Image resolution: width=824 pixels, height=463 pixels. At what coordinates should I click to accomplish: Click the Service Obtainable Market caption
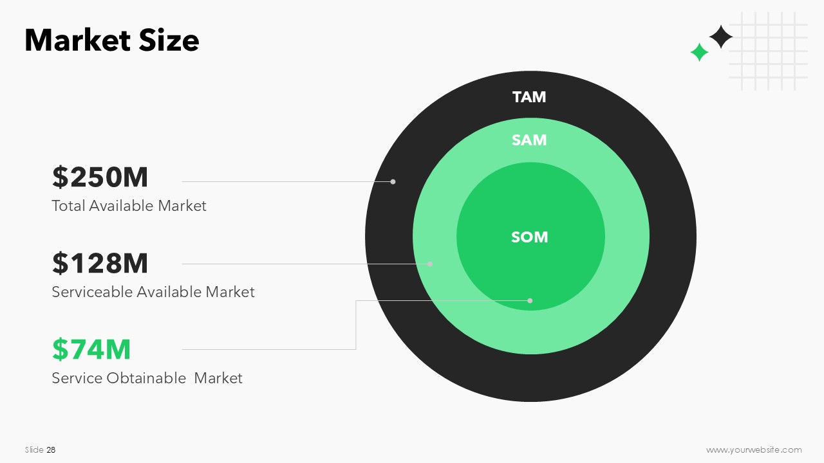click(147, 378)
